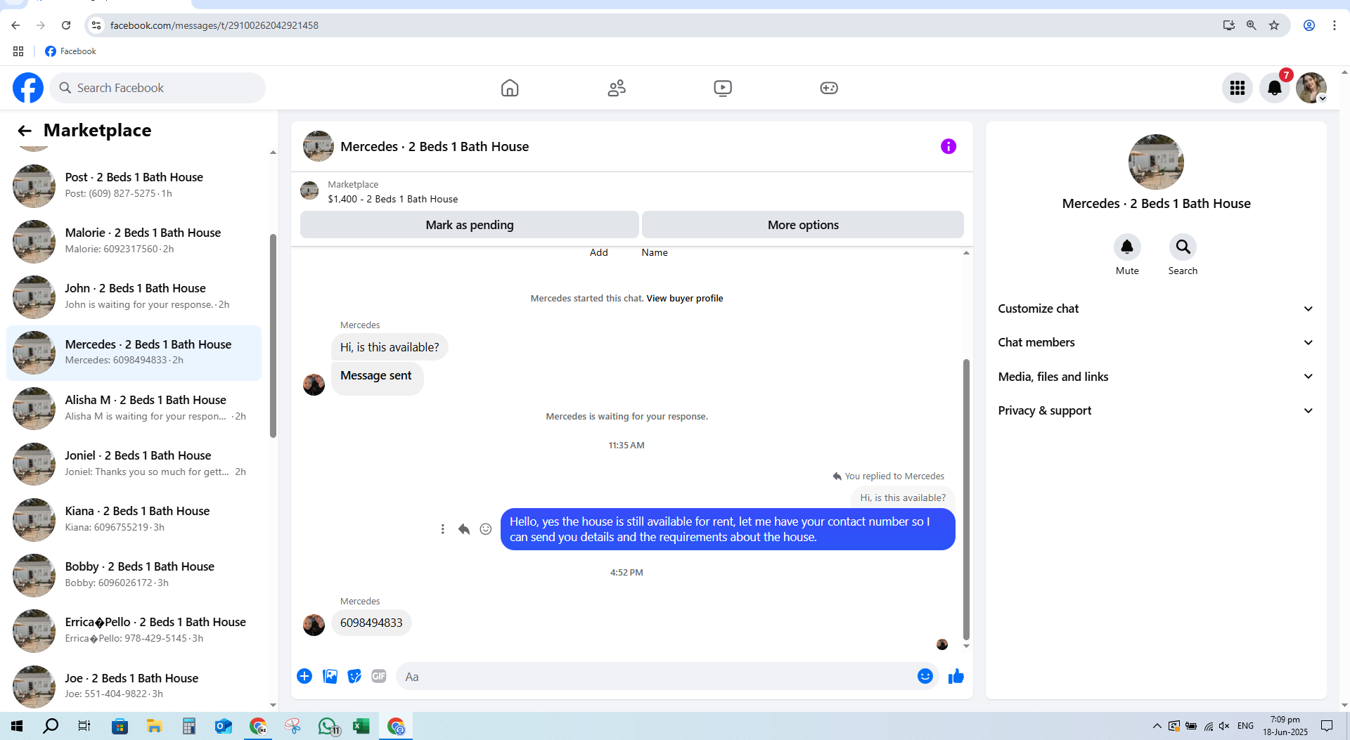
Task: Open the Video (Watch) icon
Action: 723,88
